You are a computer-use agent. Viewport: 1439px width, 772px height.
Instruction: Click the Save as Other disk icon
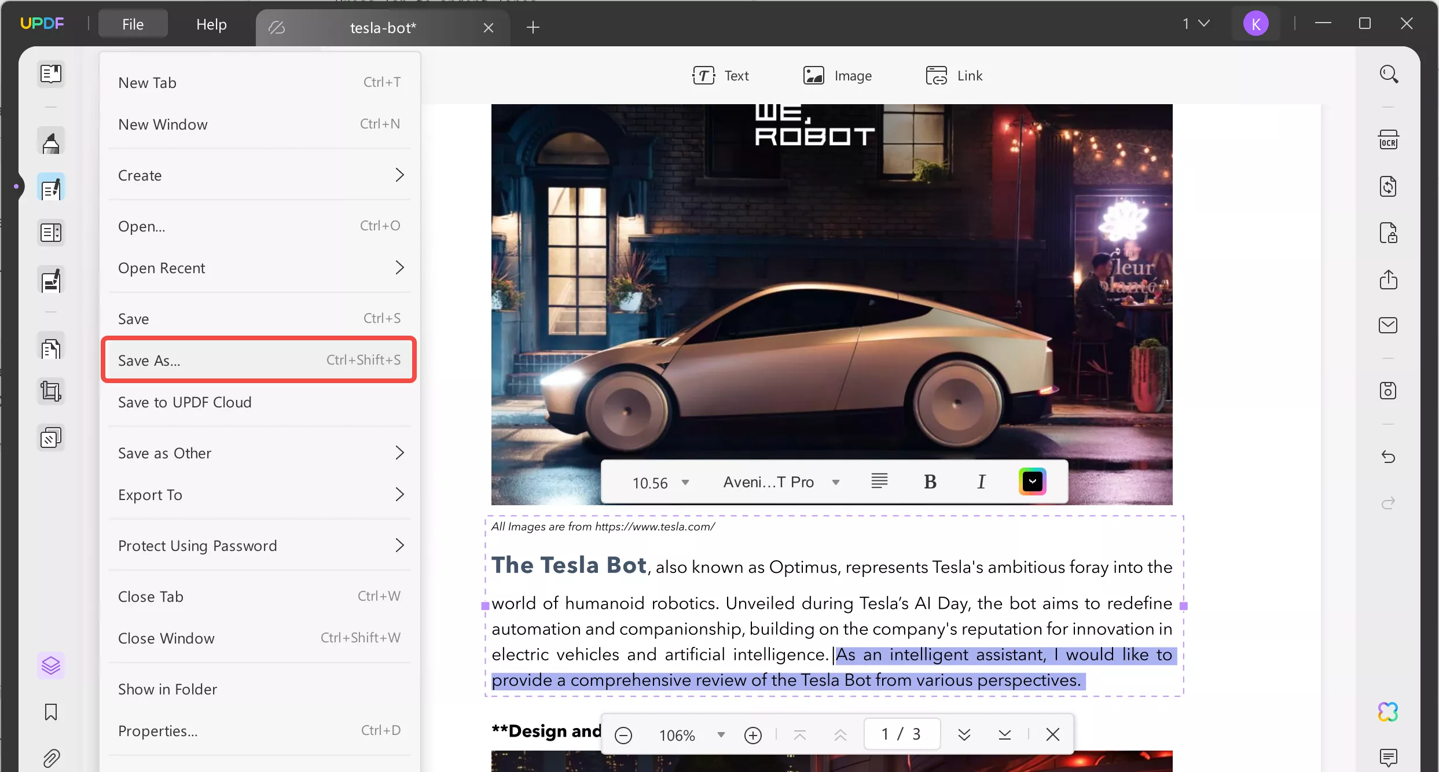coord(1389,391)
